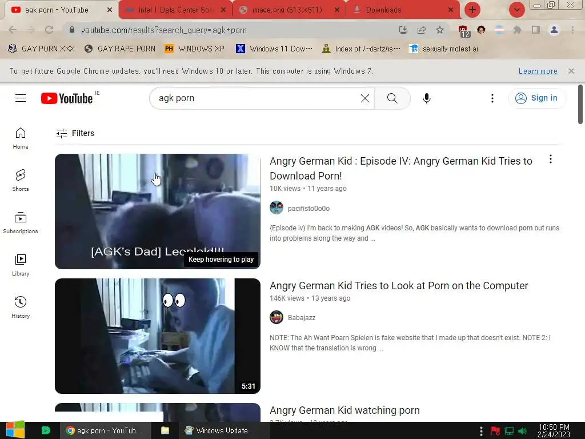Open the extension with the 12 badge
Viewport: 585px width, 439px height.
point(464,31)
